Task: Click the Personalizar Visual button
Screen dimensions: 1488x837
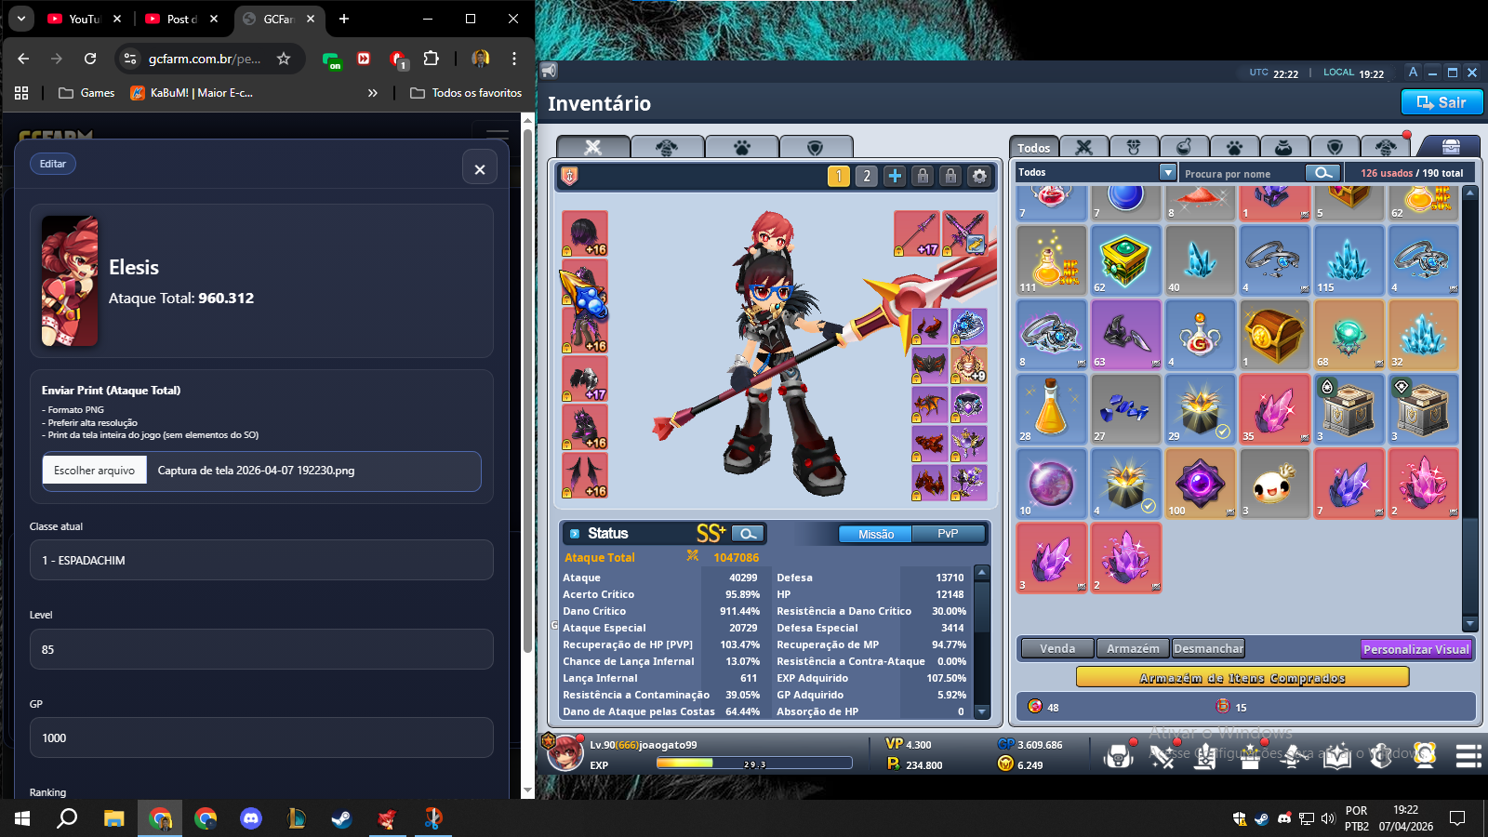Action: pyautogui.click(x=1415, y=649)
